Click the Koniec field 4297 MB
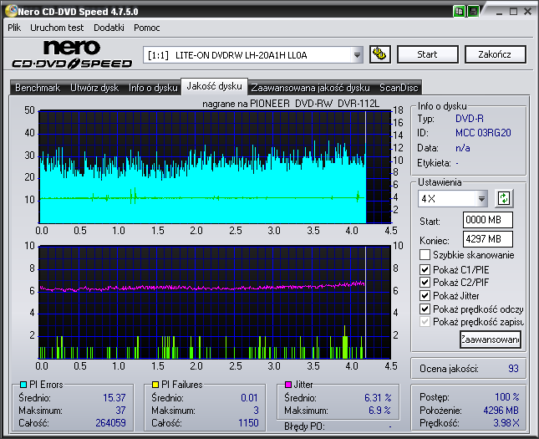 pos(488,239)
